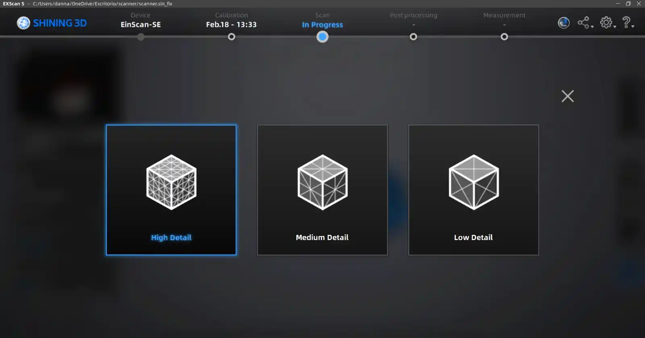This screenshot has height=338, width=645.
Task: Open the Calibration step label
Action: pyautogui.click(x=231, y=15)
